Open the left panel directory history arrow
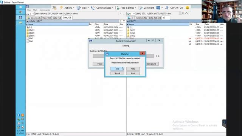This screenshot has height=136, width=242. [124, 21]
